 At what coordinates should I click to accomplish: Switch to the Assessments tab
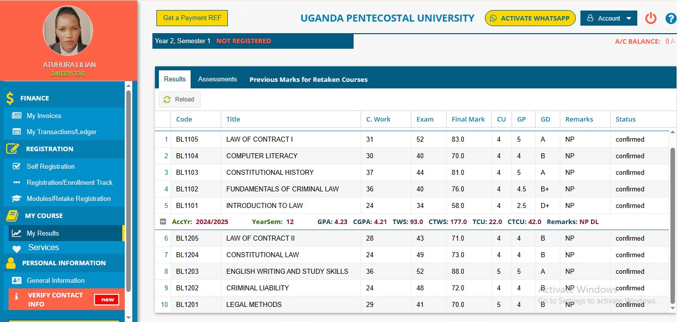click(217, 79)
